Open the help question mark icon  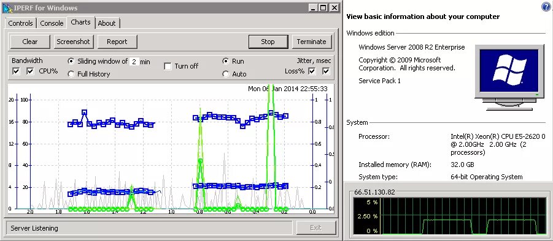pos(546,7)
